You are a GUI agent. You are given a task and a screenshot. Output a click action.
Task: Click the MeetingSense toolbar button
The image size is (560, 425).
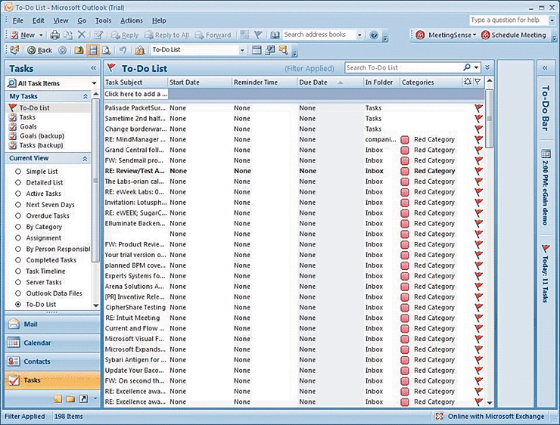click(446, 35)
